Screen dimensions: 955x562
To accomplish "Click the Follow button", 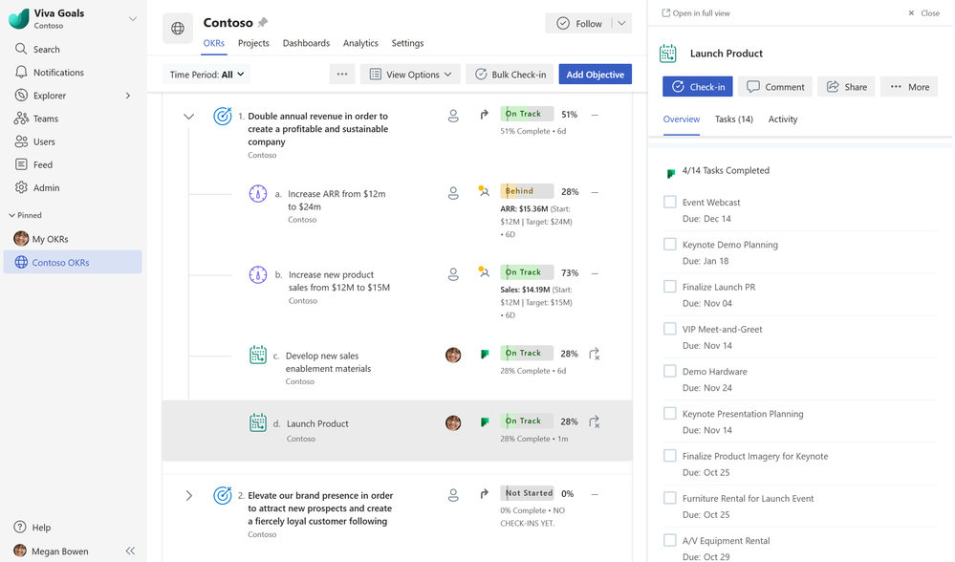I will [x=578, y=23].
